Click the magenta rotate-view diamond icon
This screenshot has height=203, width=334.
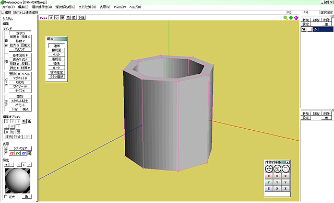296,18
